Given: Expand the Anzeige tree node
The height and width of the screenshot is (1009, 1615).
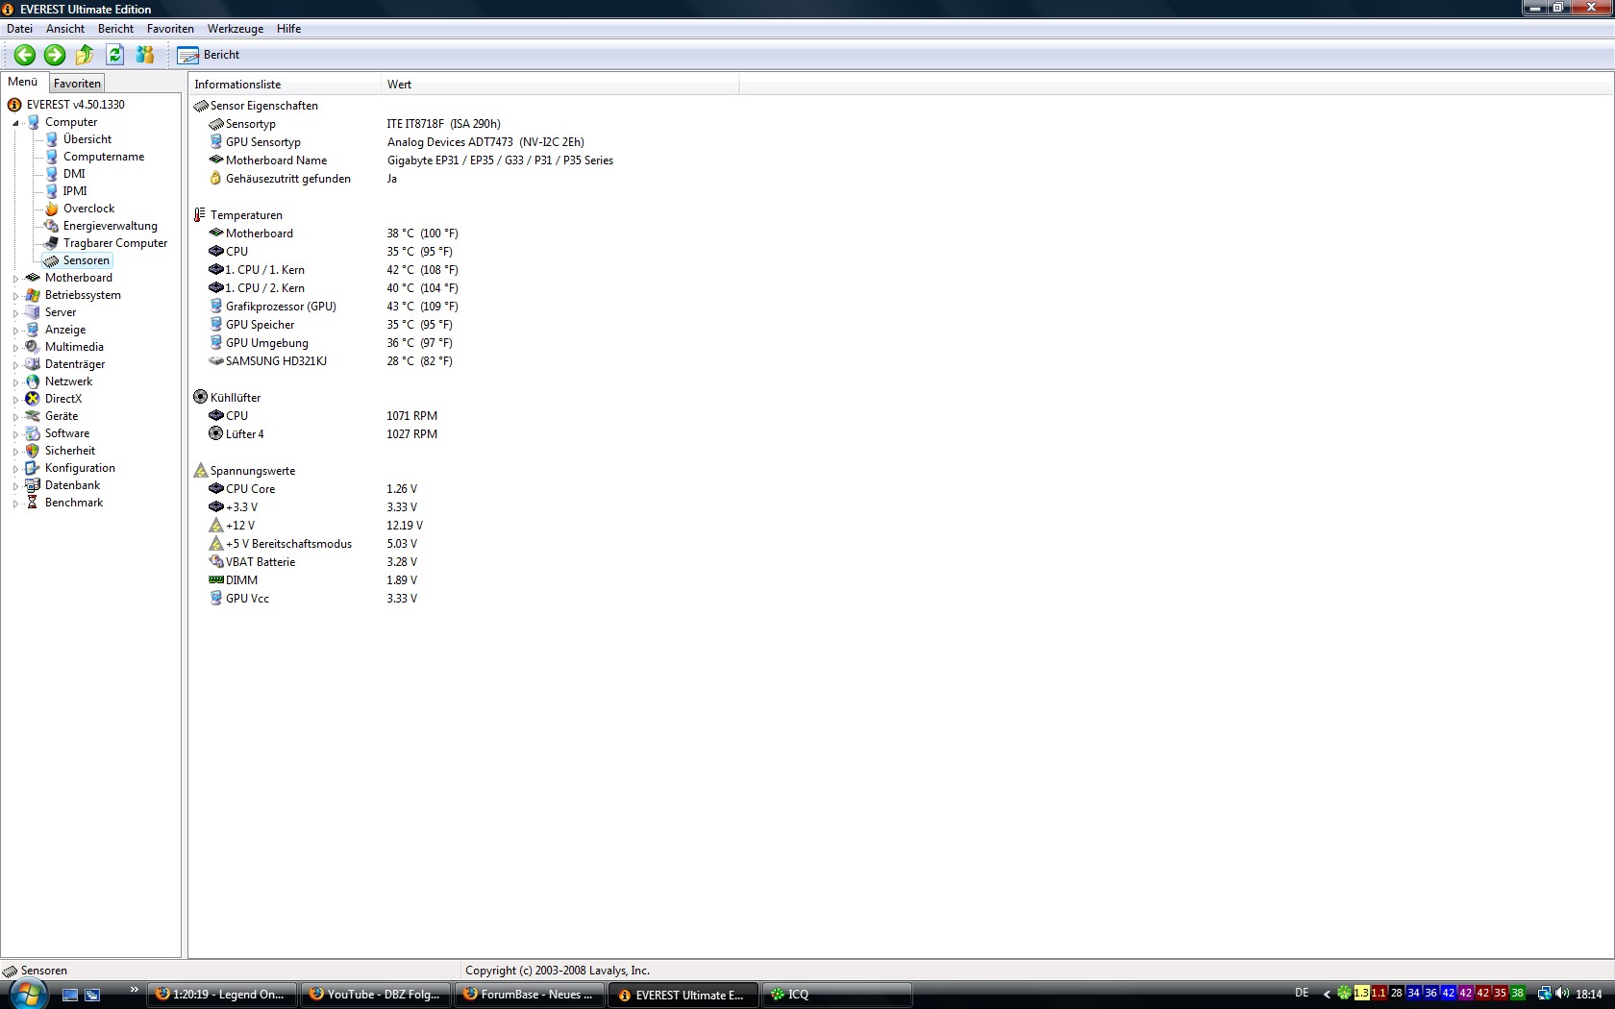Looking at the screenshot, I should pos(15,331).
